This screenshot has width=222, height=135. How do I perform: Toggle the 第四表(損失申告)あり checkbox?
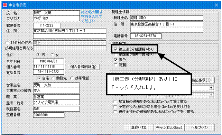(115, 55)
